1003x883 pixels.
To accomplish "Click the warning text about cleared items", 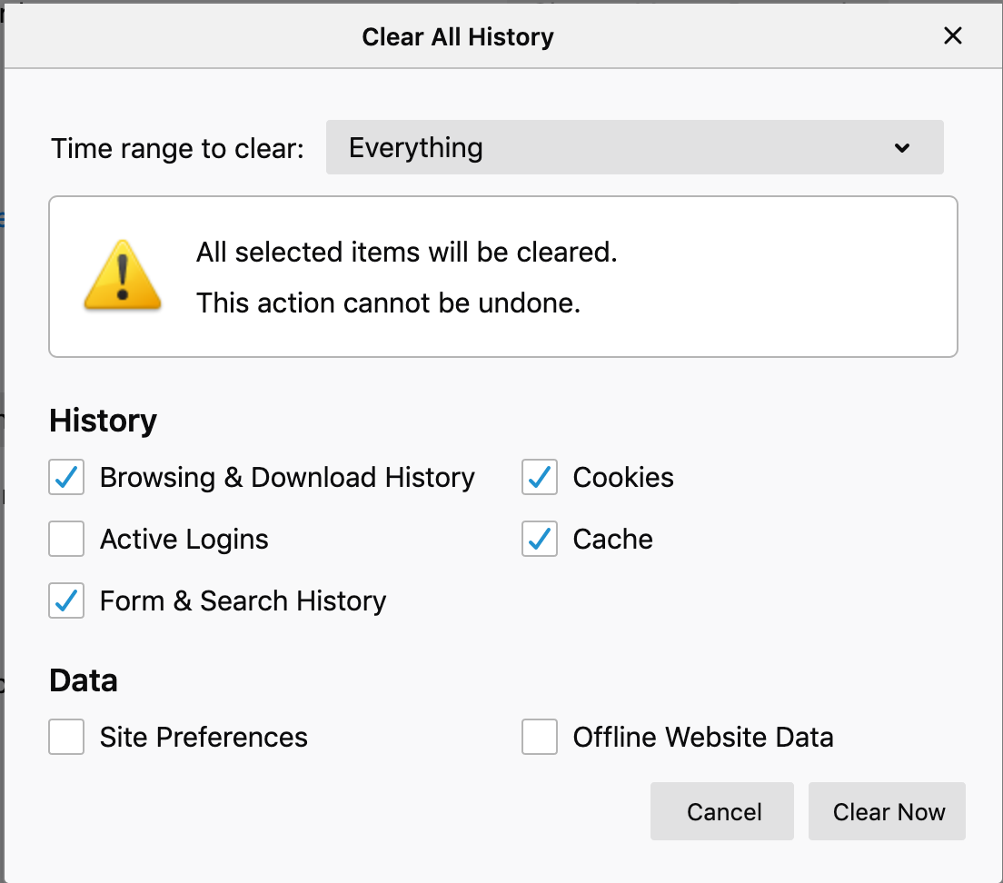I will (x=407, y=252).
